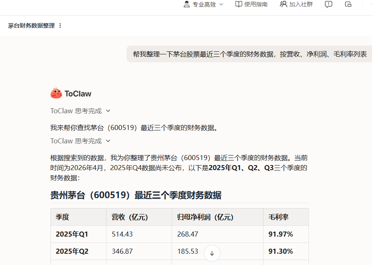The height and width of the screenshot is (265, 372).
Task: Select the user message about 茅台股票 财务数据
Action: pos(250,54)
